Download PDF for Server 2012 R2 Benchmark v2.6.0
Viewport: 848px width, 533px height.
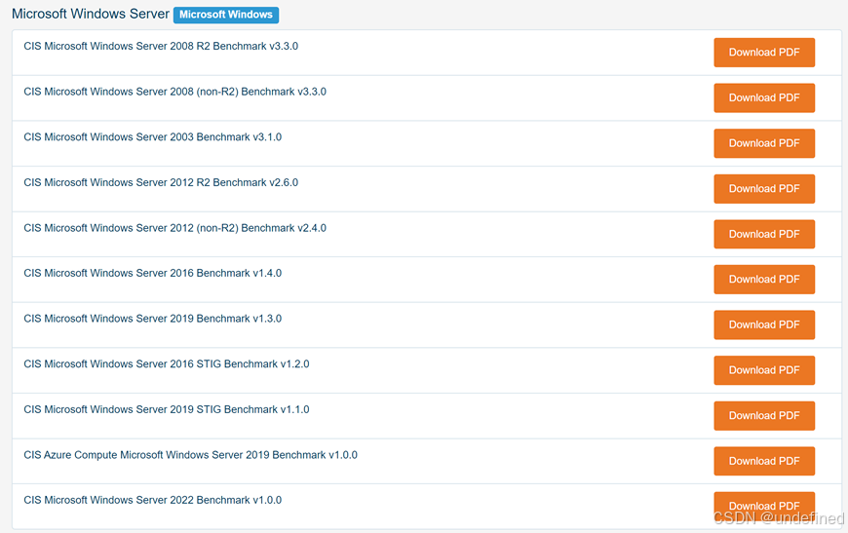764,189
